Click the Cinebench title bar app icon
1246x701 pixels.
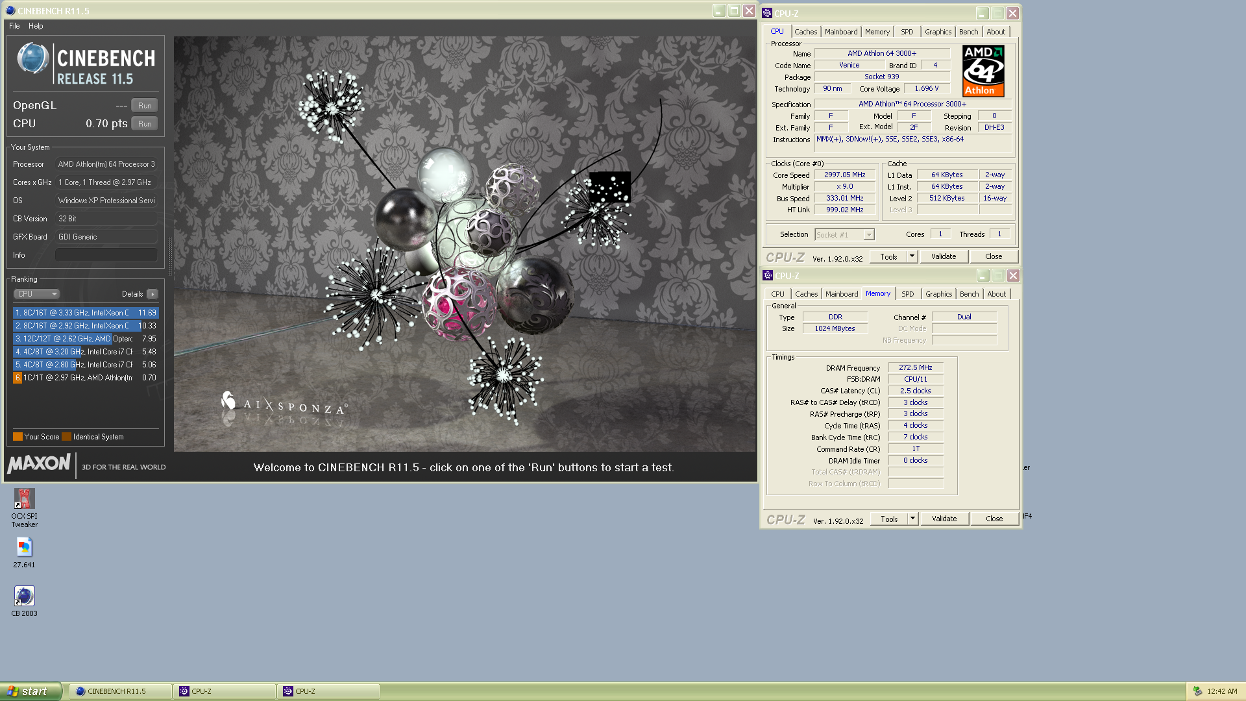[10, 10]
